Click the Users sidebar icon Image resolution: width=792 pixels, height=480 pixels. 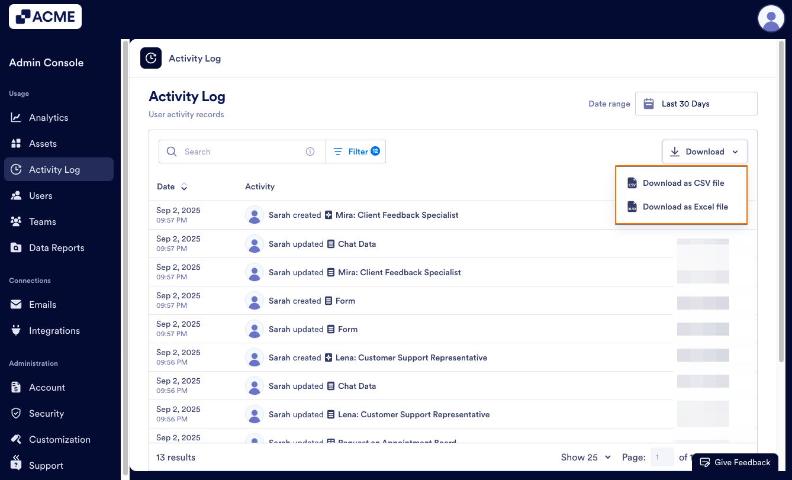[x=18, y=195]
